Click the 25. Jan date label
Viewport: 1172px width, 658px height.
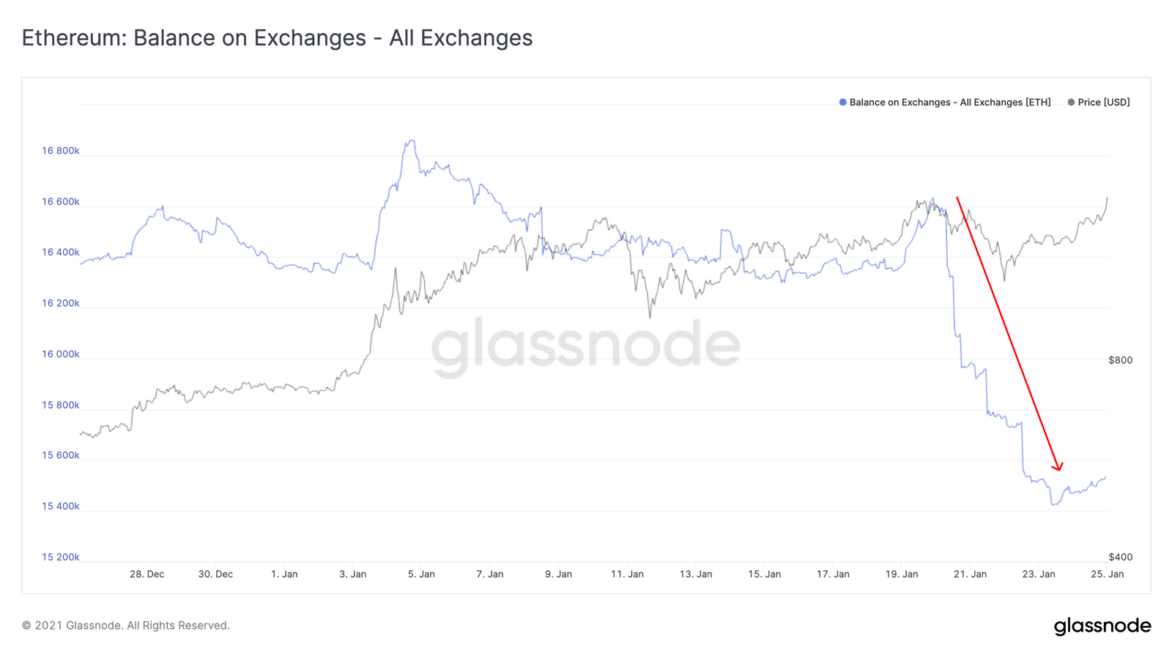[x=1107, y=575]
